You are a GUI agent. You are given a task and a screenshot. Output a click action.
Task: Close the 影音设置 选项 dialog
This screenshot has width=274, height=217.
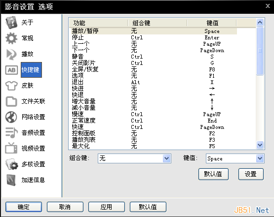(x=268, y=6)
